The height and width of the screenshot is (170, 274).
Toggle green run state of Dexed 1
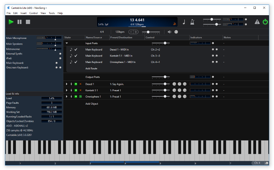click(76, 84)
